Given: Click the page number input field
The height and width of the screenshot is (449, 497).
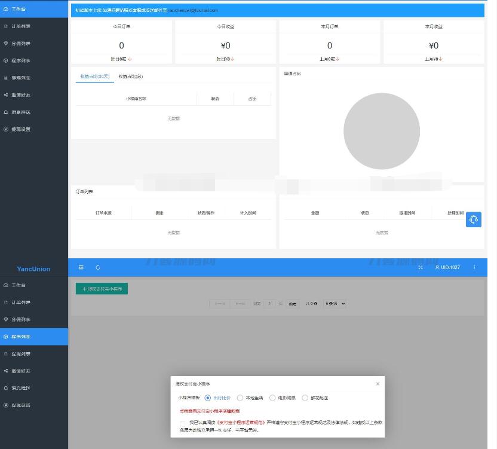Looking at the screenshot, I should click(x=270, y=304).
